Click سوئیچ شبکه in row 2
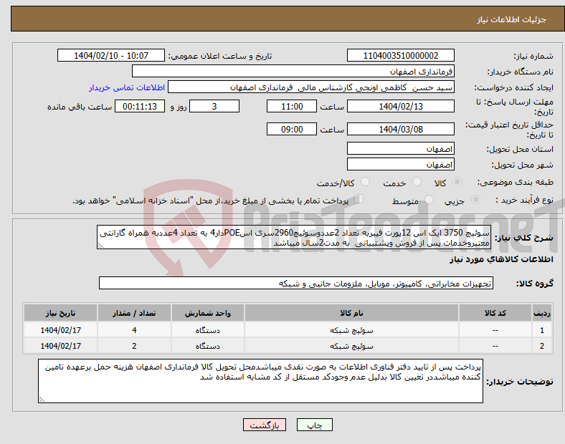The width and height of the screenshot is (565, 444). [351, 346]
